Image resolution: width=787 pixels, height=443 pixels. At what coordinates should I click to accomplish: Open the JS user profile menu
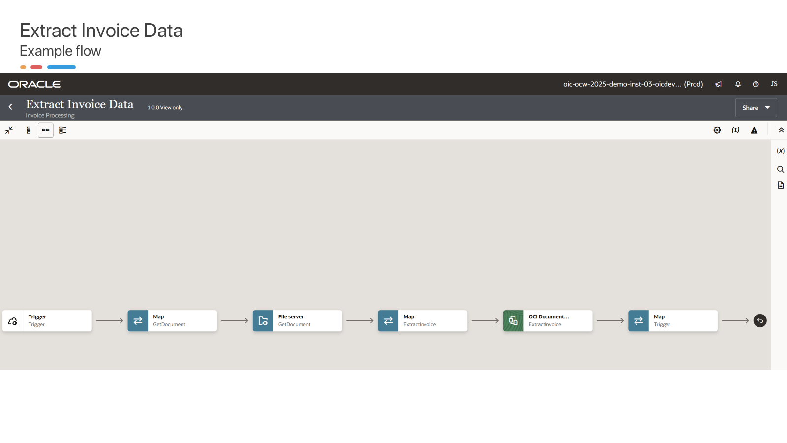pos(774,84)
